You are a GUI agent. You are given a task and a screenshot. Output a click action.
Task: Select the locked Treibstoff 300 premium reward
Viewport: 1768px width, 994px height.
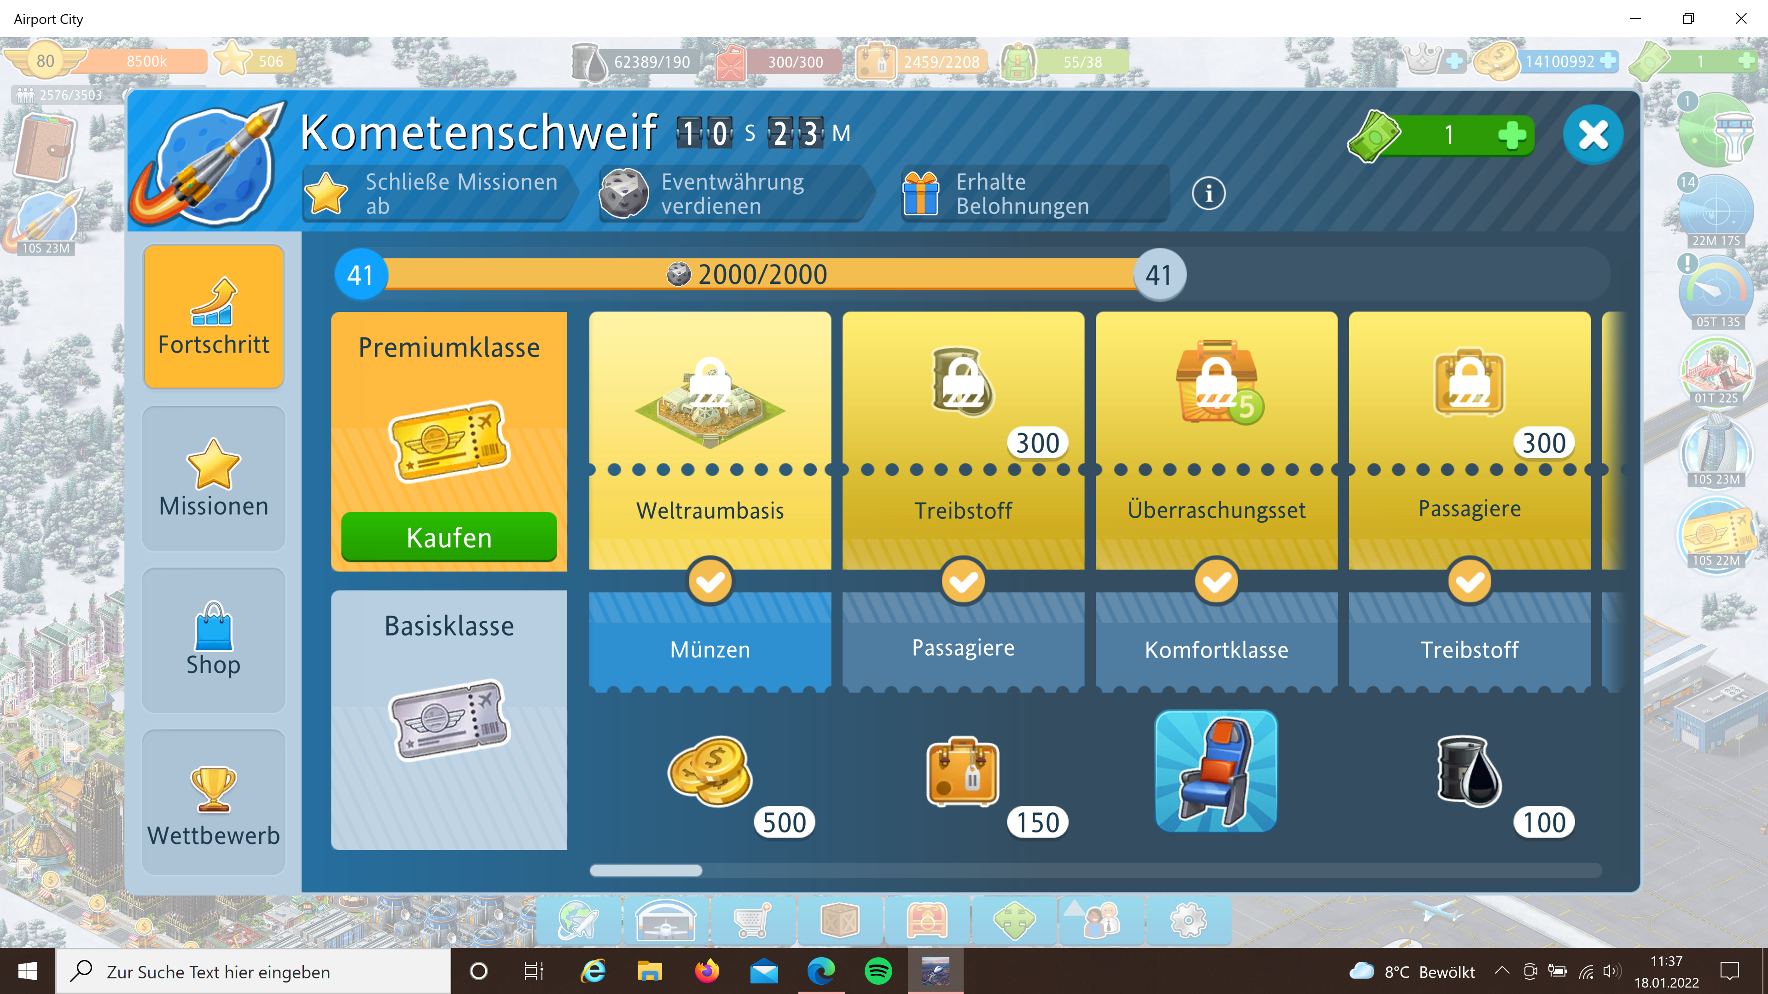point(963,440)
